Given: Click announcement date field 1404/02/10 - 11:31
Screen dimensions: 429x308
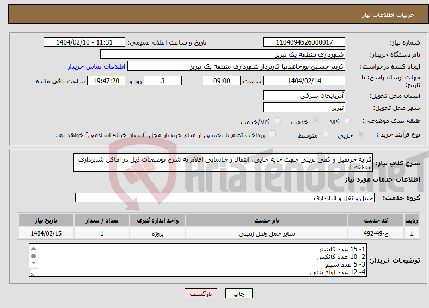Looking at the screenshot, I should [84, 42].
